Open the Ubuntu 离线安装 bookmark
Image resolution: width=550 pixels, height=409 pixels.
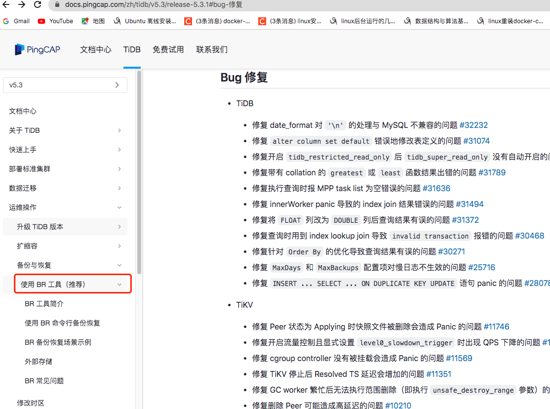145,21
